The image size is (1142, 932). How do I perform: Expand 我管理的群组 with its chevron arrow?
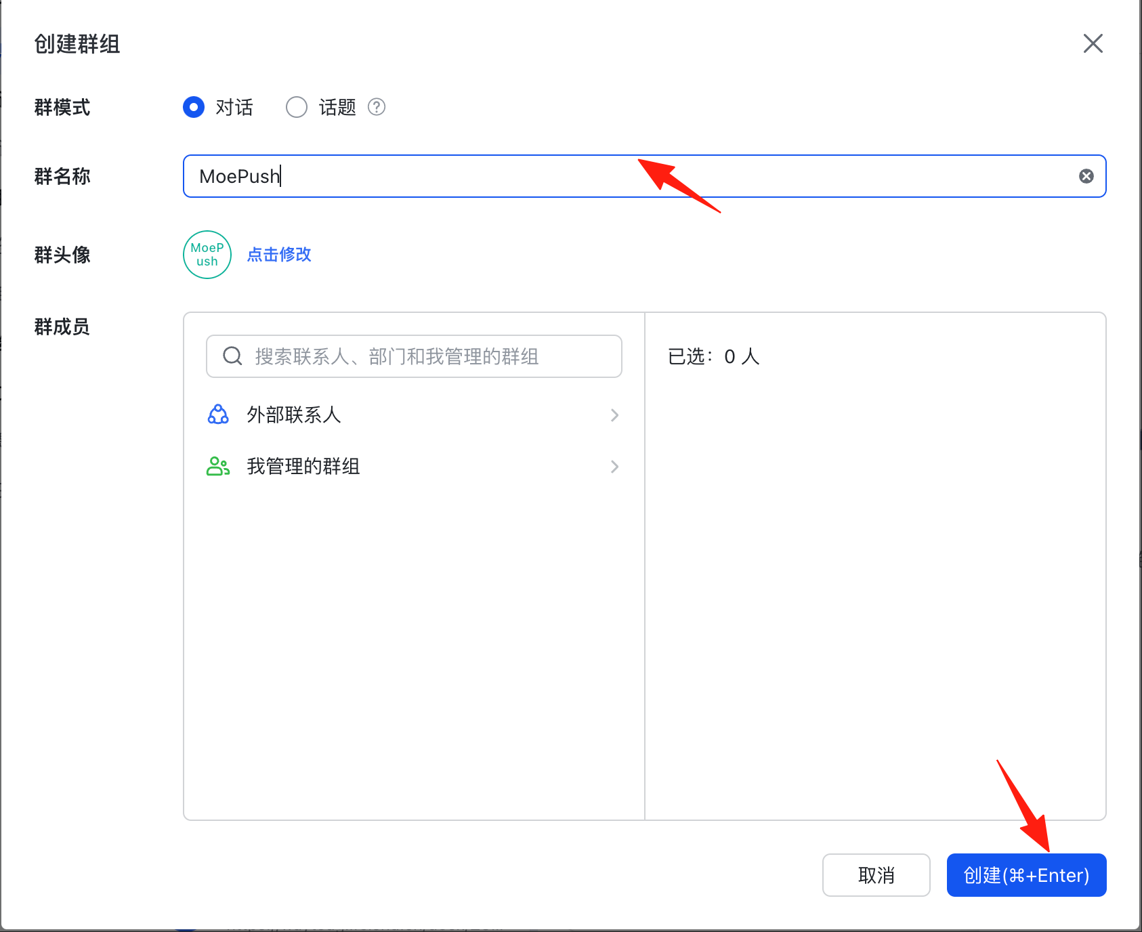[x=614, y=466]
